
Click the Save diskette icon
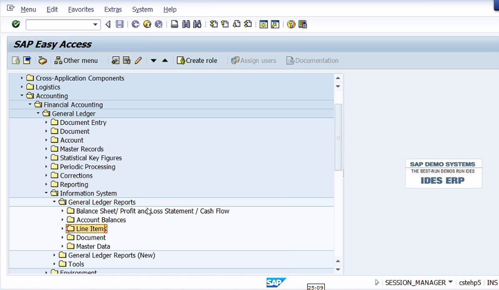pyautogui.click(x=119, y=24)
